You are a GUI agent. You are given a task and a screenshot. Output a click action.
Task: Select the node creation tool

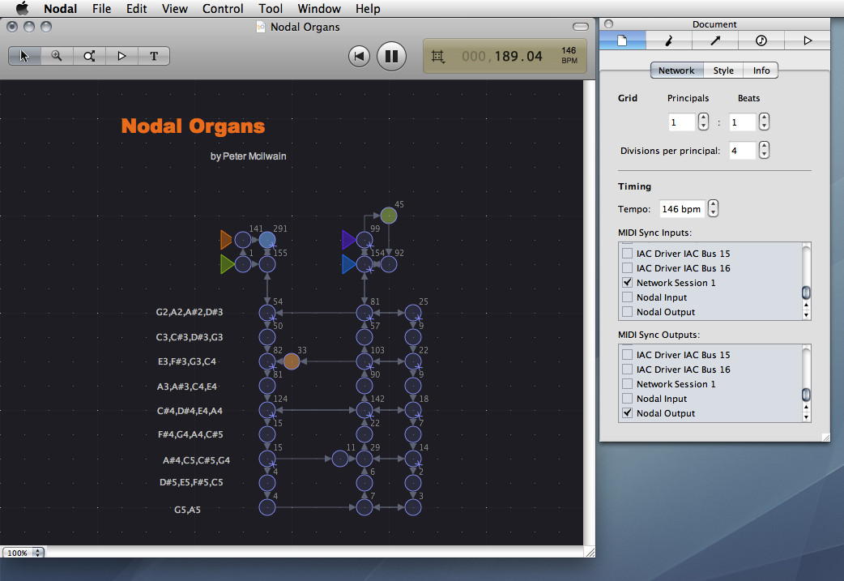pos(89,56)
